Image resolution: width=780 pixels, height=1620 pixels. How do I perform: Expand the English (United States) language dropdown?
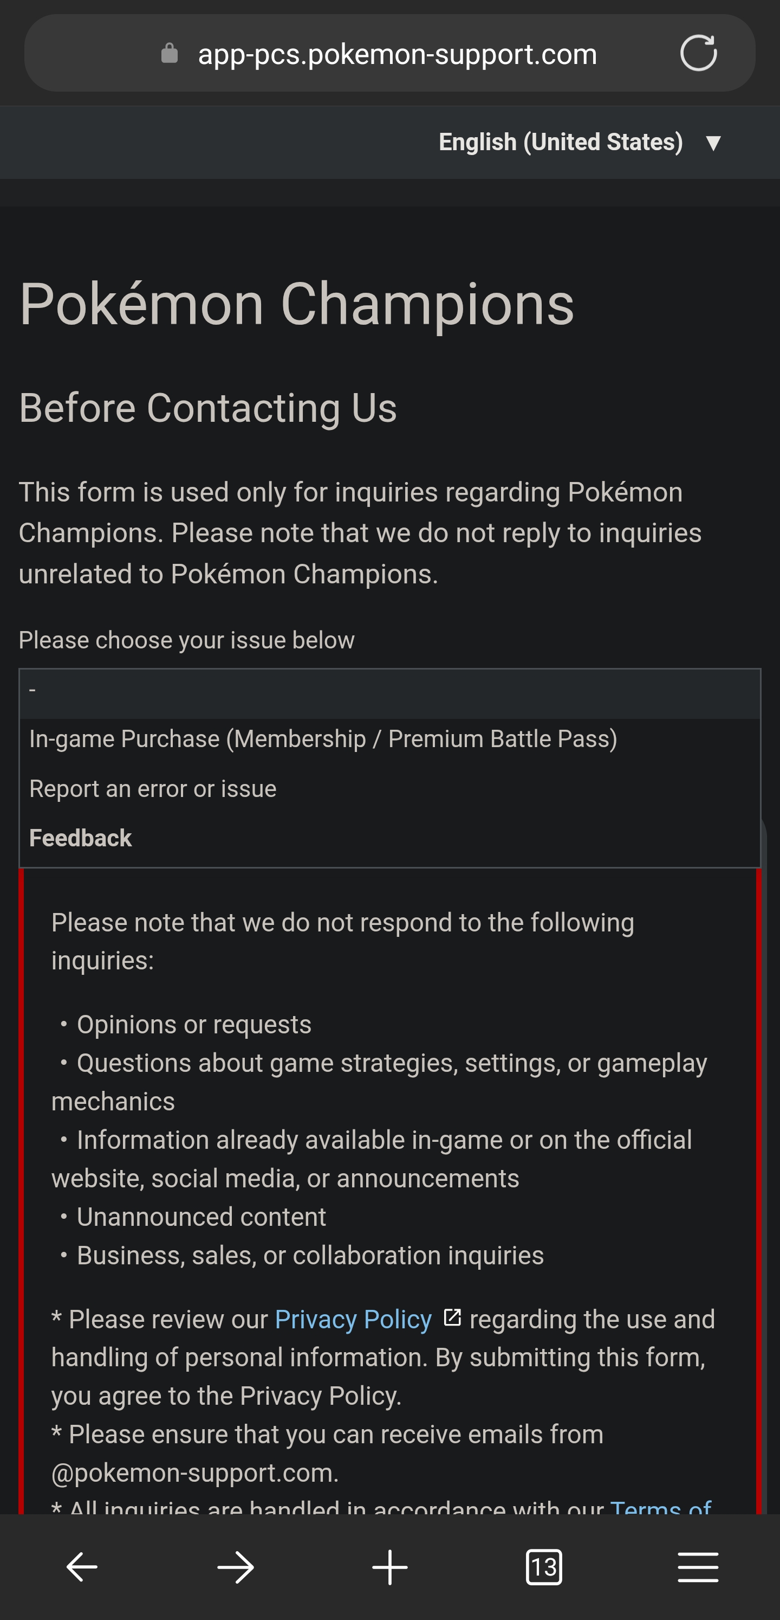tap(560, 142)
